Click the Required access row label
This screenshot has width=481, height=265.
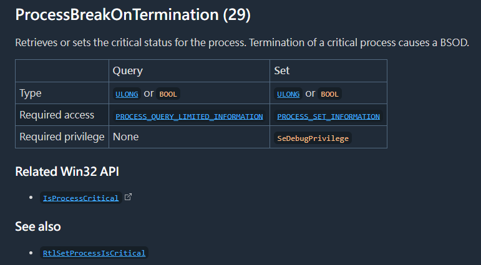pyautogui.click(x=57, y=115)
